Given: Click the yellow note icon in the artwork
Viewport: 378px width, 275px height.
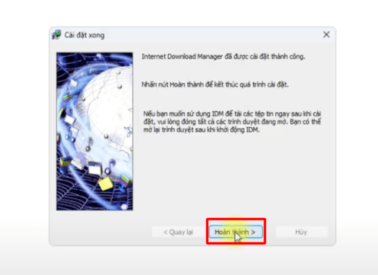Looking at the screenshot, I should [105, 184].
